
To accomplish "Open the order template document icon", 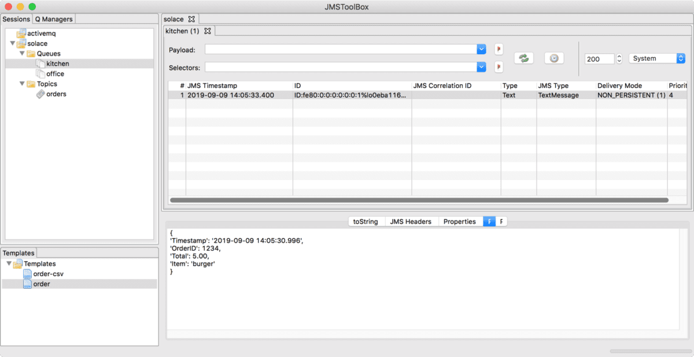I will (27, 284).
